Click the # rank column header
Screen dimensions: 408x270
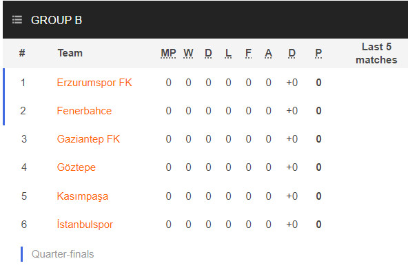click(x=22, y=53)
